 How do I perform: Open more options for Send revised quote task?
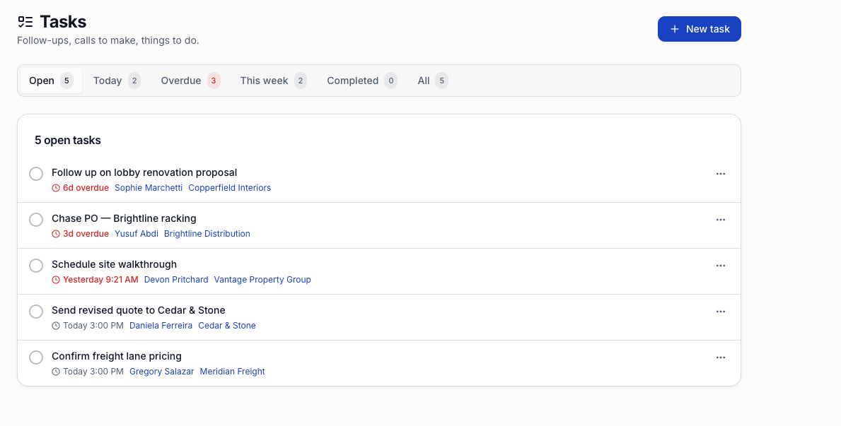pyautogui.click(x=720, y=312)
